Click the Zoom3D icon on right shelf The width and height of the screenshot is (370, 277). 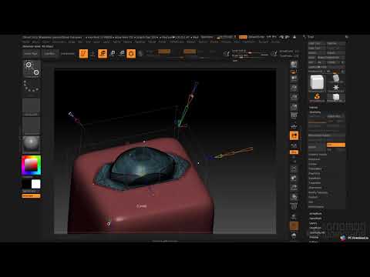(294, 188)
